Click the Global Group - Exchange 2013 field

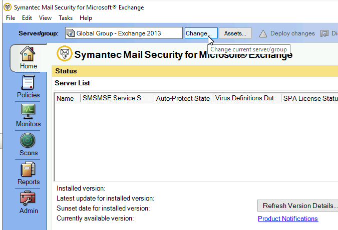[124, 33]
